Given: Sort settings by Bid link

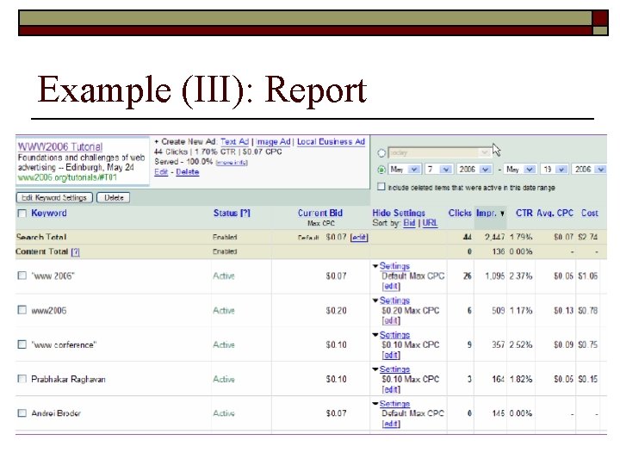Looking at the screenshot, I should [409, 223].
